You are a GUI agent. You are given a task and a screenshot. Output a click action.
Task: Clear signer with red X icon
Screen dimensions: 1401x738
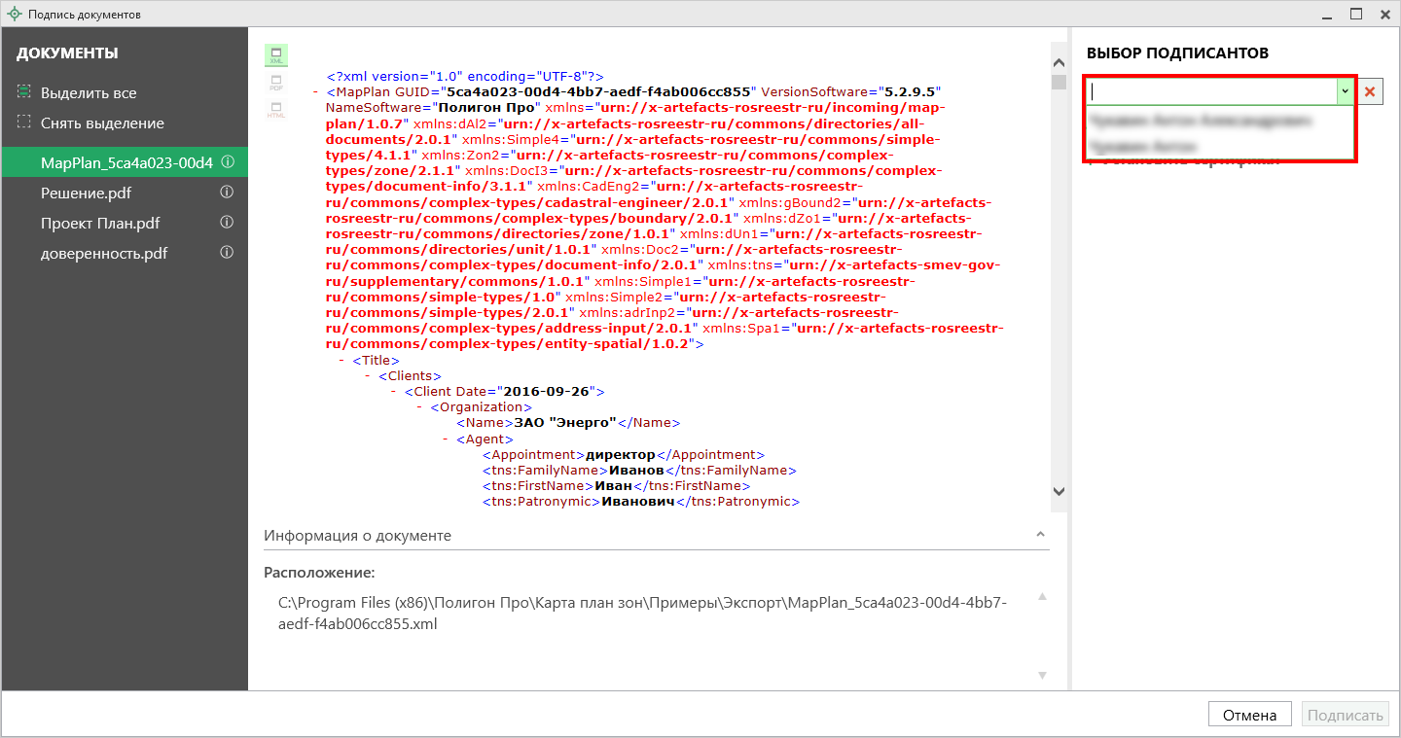(x=1370, y=91)
